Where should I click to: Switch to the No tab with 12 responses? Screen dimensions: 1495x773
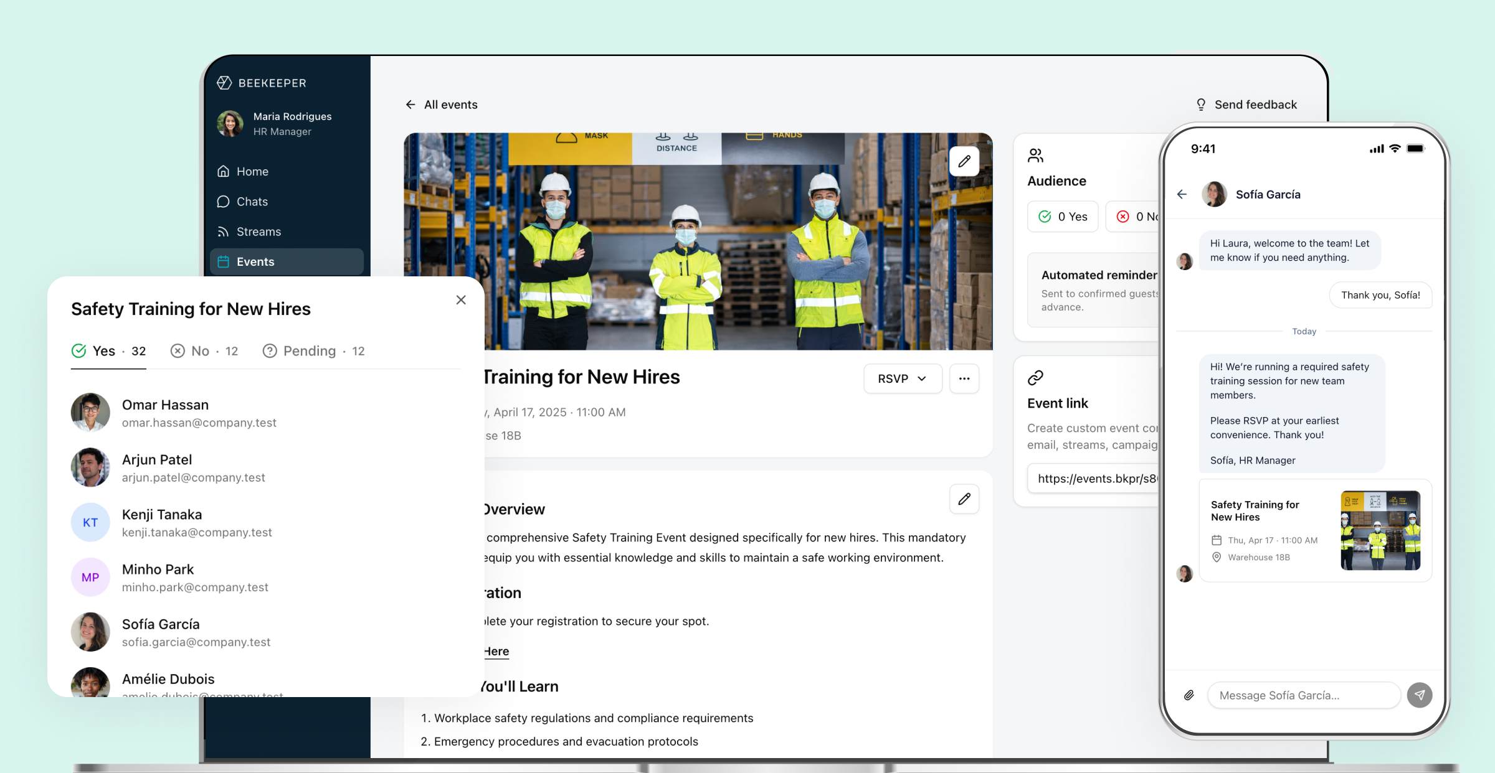tap(204, 351)
